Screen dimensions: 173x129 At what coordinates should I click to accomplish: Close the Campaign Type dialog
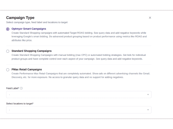tap(150, 18)
